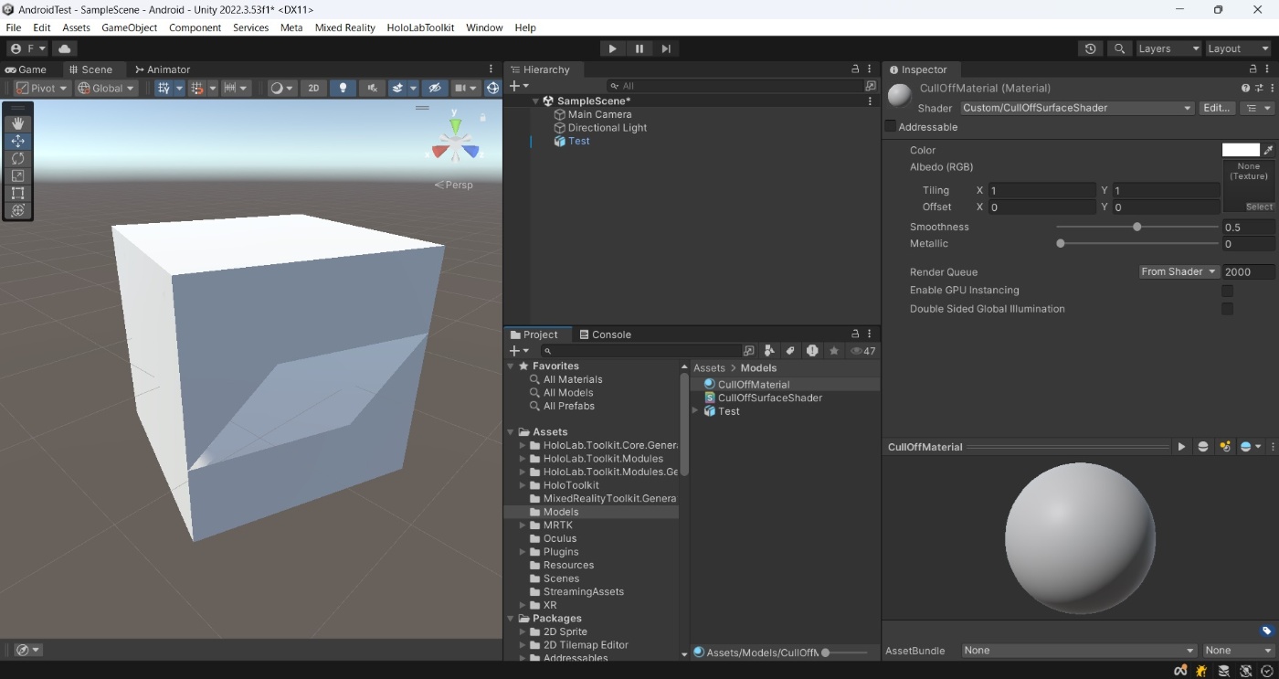Open the AssetBundle None dropdown

pyautogui.click(x=1079, y=651)
